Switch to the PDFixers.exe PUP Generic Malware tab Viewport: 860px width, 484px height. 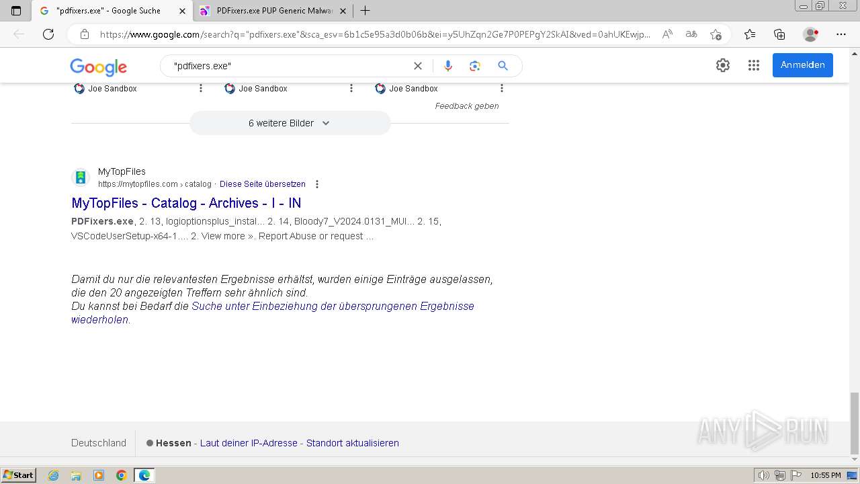tap(272, 11)
